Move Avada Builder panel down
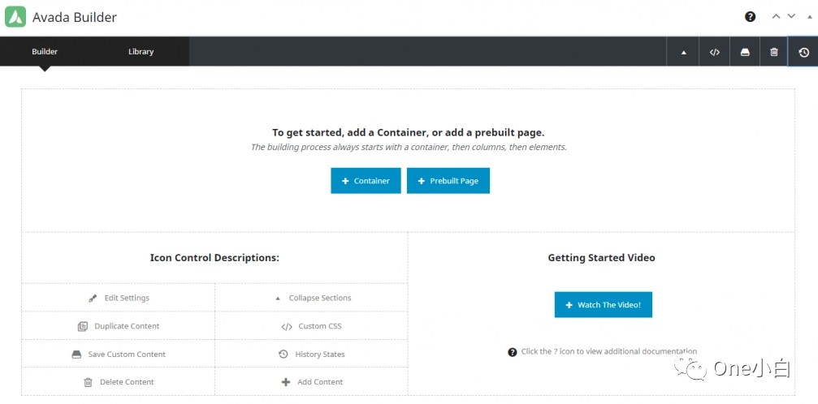 [791, 17]
